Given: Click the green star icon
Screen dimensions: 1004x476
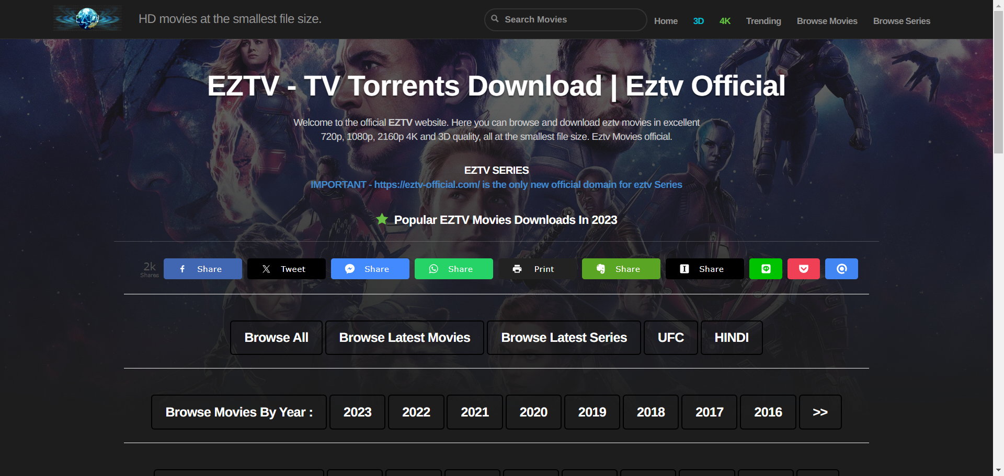Looking at the screenshot, I should (382, 219).
